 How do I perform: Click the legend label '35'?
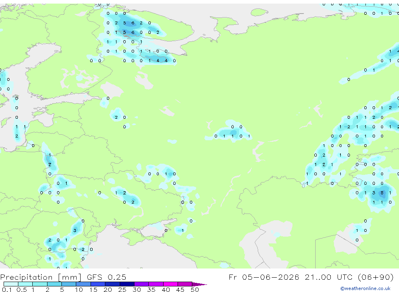(x=151, y=290)
